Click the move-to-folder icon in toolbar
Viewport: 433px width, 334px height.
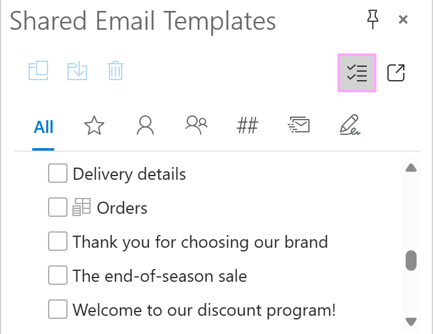coord(38,71)
